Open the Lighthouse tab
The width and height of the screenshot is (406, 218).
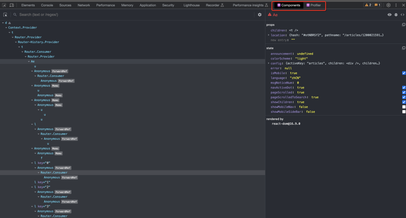[191, 5]
